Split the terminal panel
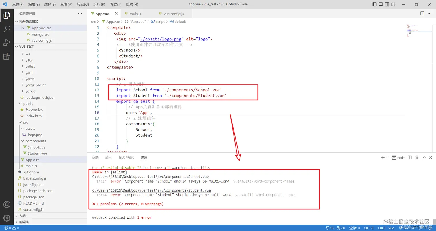436x231 pixels. coord(410,157)
